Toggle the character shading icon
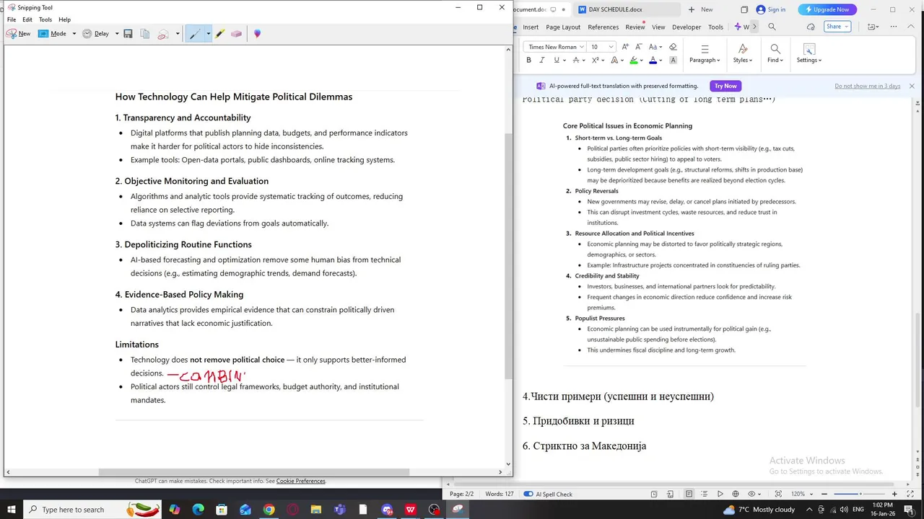Viewport: 924px width, 519px height. click(x=673, y=61)
